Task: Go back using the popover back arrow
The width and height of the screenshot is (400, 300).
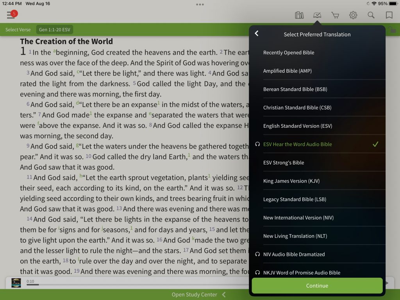Action: [257, 34]
